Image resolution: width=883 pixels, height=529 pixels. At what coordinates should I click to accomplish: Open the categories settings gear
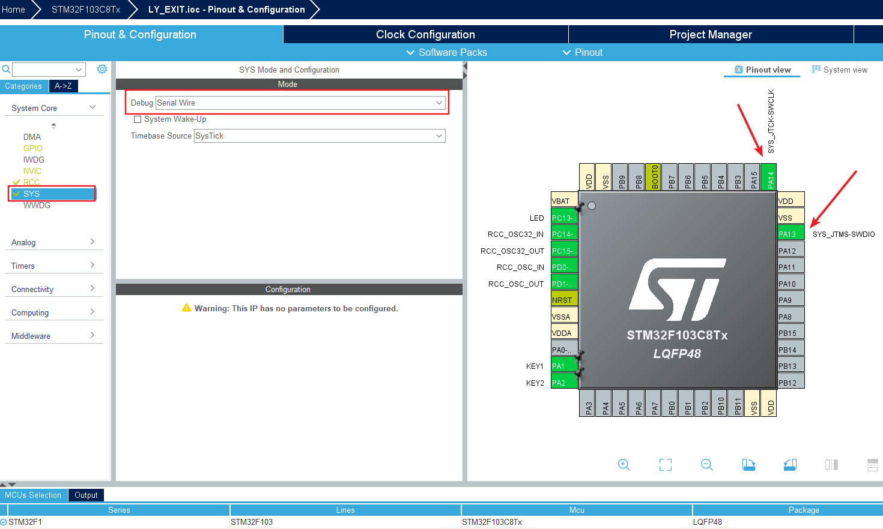pyautogui.click(x=102, y=69)
